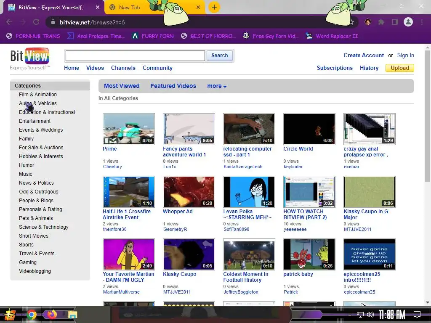Open a new tab with the plus button
Screen dimensions: 431x323
214,7
